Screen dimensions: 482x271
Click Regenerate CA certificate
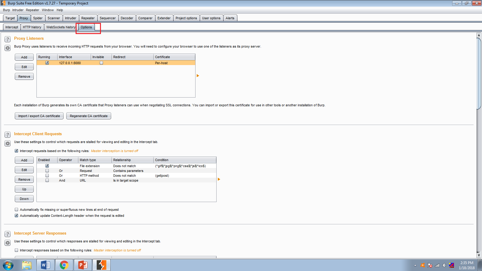[89, 116]
